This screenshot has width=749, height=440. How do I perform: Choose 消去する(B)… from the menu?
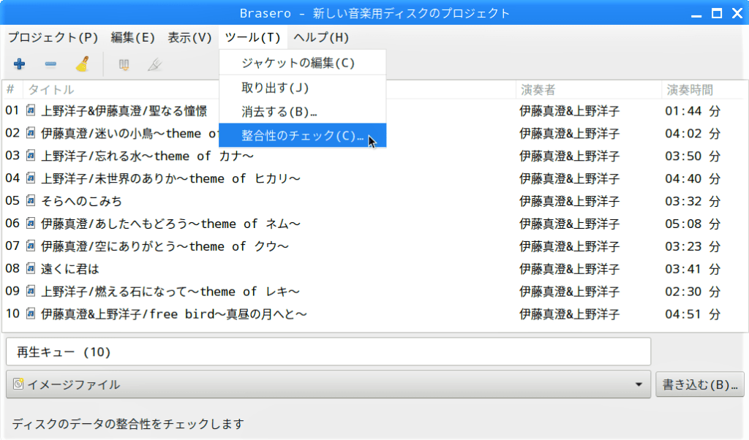302,112
